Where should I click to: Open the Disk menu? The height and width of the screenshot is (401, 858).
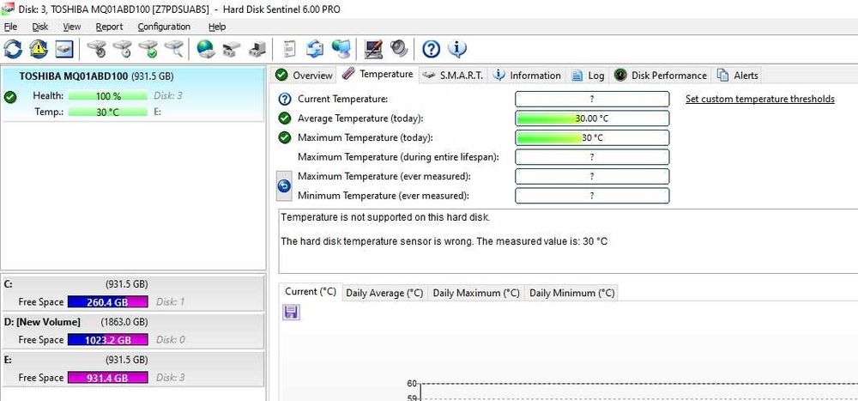click(x=40, y=27)
